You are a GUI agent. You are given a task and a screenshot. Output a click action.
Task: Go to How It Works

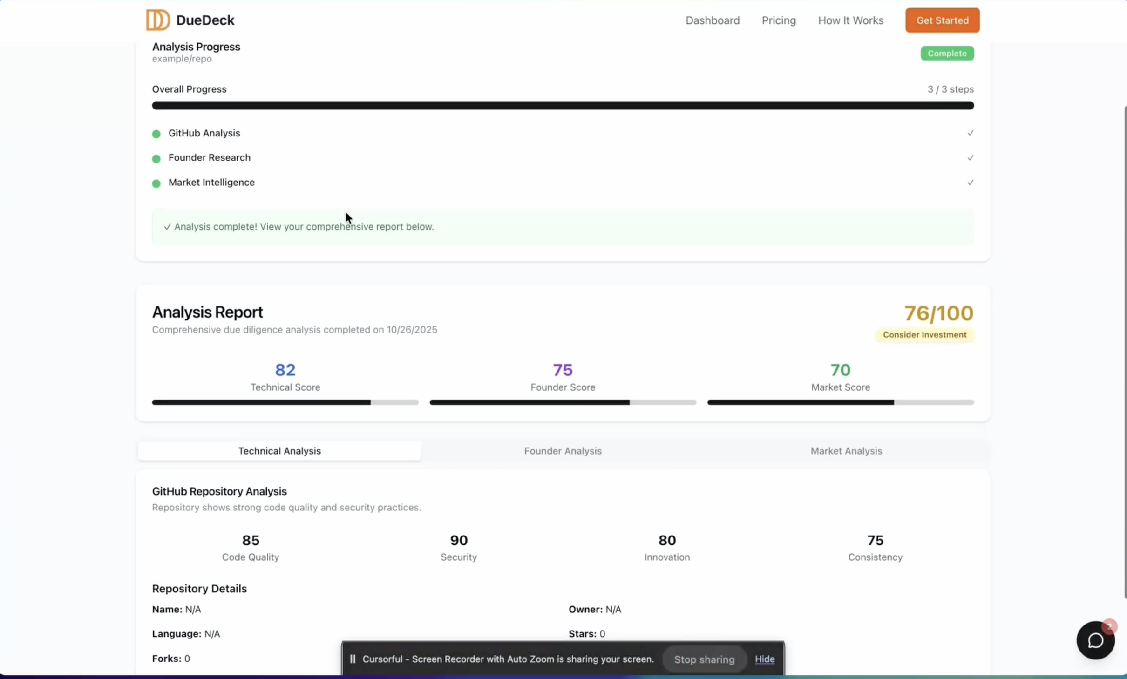point(850,20)
